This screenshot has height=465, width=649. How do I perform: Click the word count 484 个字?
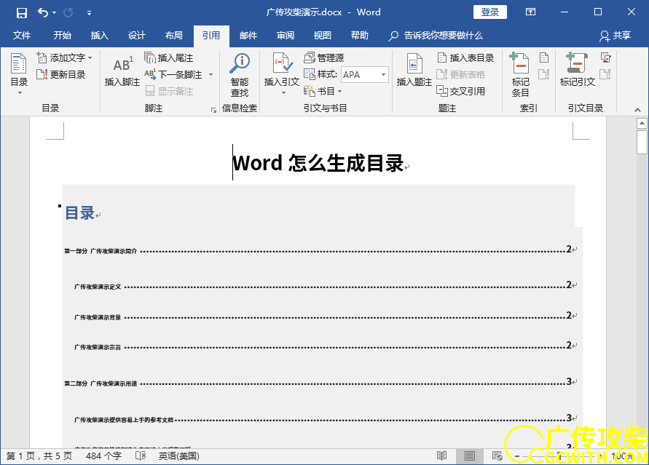point(103,456)
